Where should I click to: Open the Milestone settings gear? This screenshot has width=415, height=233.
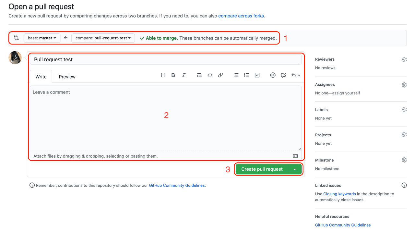(404, 160)
